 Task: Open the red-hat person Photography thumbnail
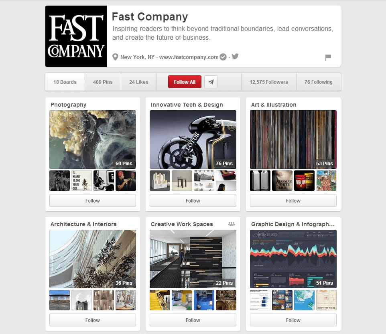pyautogui.click(x=126, y=181)
